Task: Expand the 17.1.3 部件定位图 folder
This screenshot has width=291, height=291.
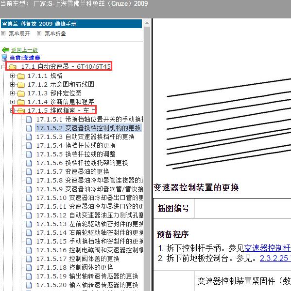Action: click(x=12, y=93)
